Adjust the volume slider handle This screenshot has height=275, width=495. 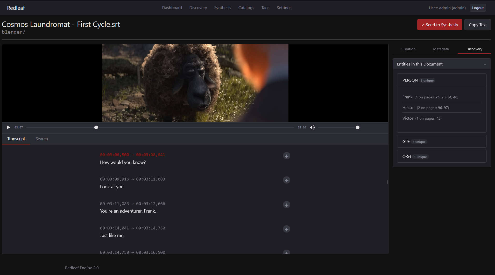pyautogui.click(x=357, y=127)
